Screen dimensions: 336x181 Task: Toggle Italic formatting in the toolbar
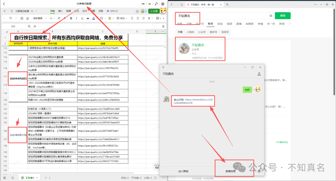click(77, 18)
